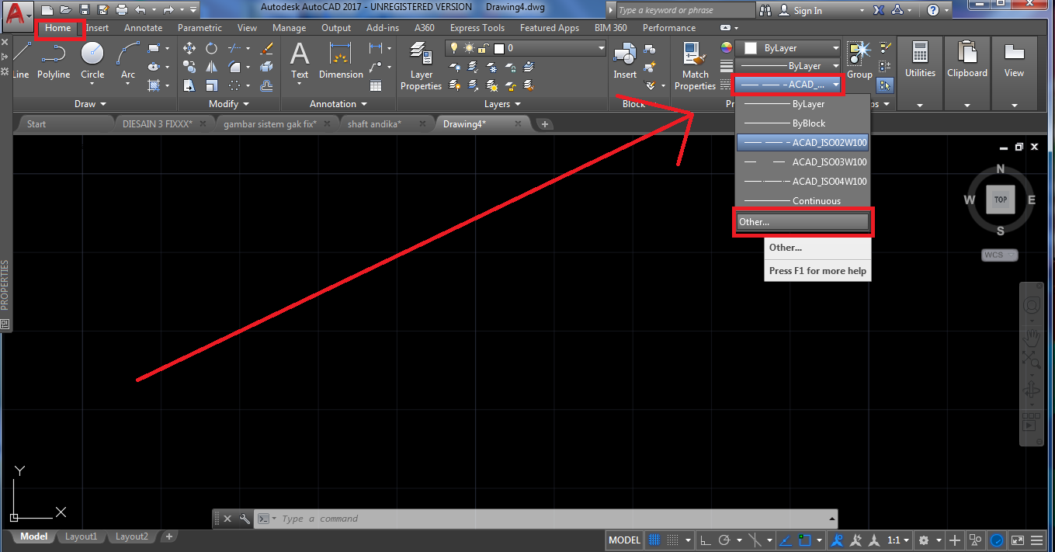This screenshot has width=1055, height=552.
Task: Toggle Ortho mode in status bar
Action: pos(705,540)
